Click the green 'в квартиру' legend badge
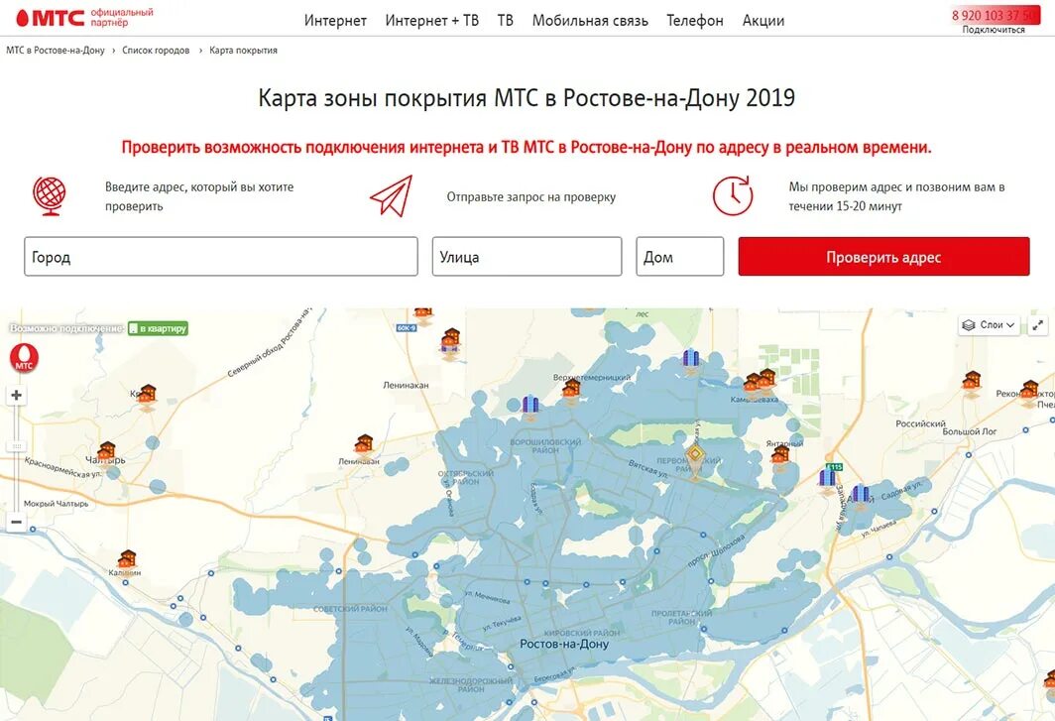This screenshot has width=1055, height=721. point(158,328)
